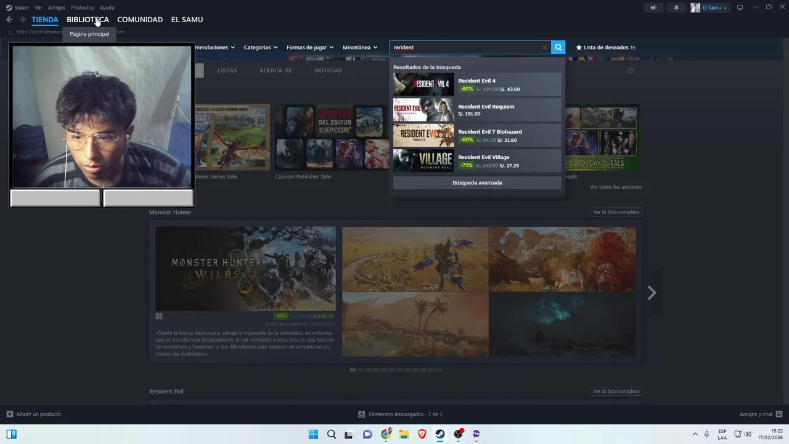Viewport: 789px width, 444px height.
Task: Go back with the navigation arrow
Action: pos(9,20)
